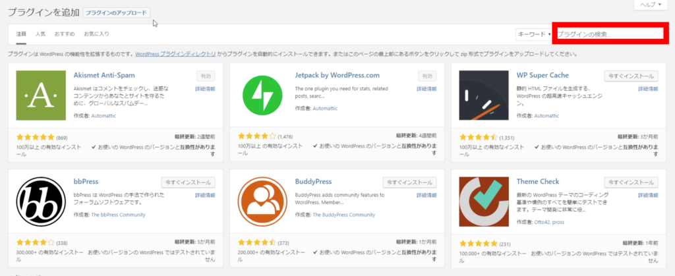Open the Automattic author link under Akismet
The width and height of the screenshot is (675, 276).
(x=103, y=116)
